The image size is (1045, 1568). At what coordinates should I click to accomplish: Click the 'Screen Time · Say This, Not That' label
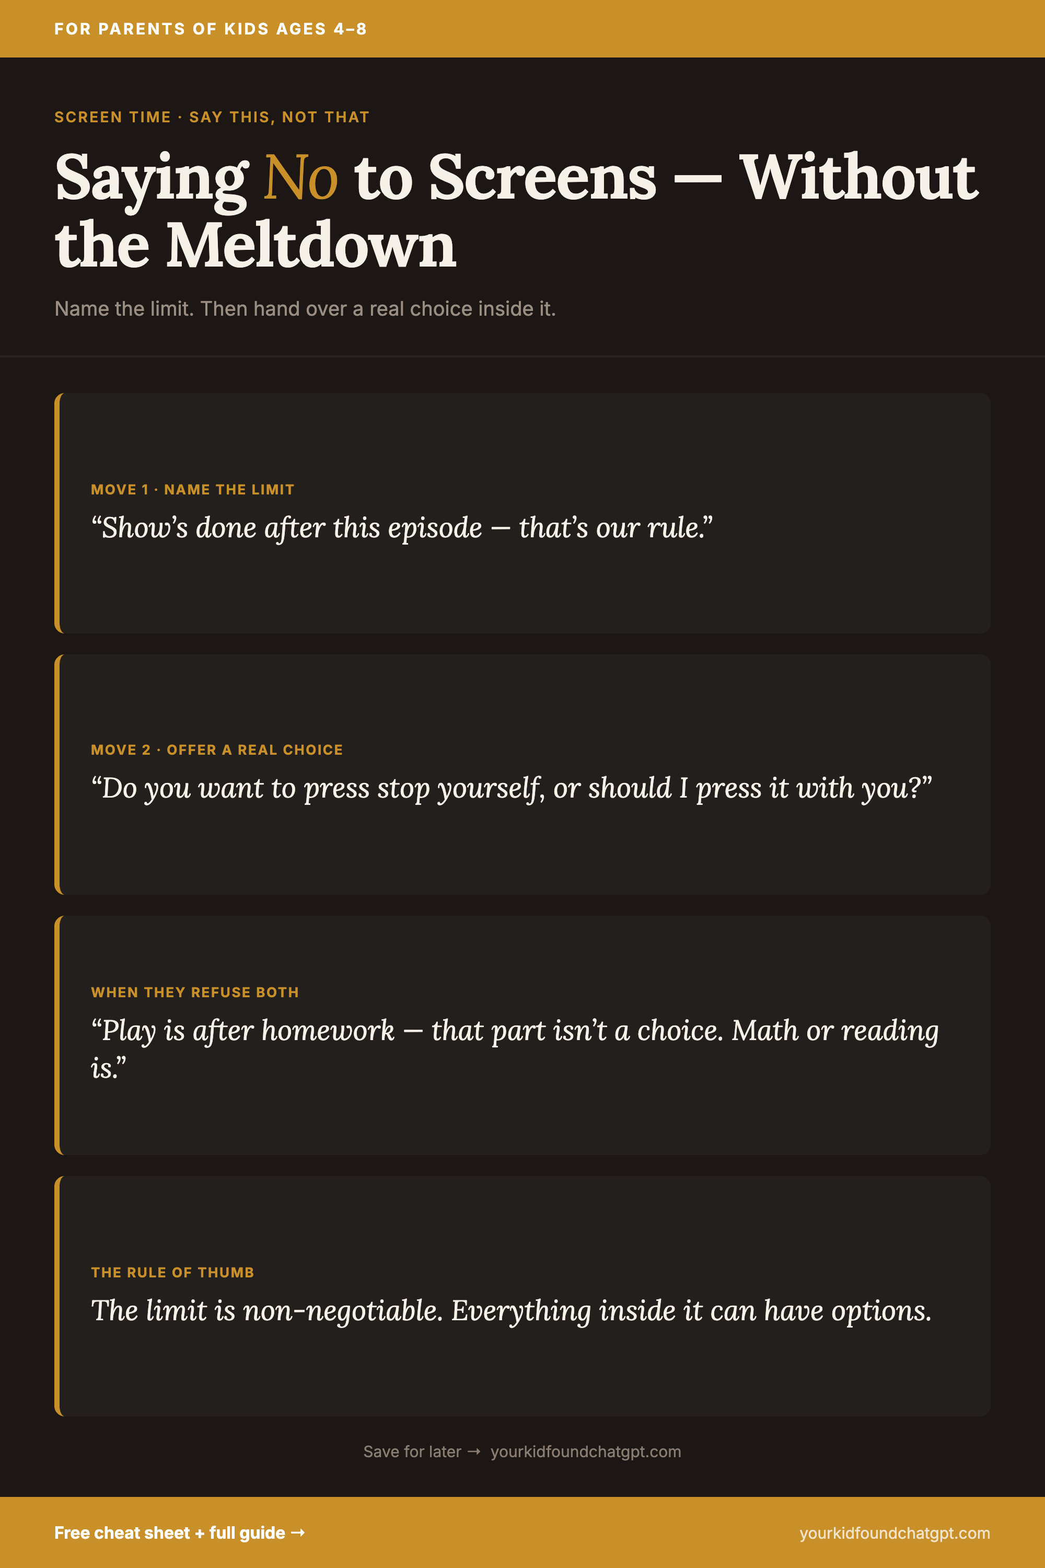(212, 117)
